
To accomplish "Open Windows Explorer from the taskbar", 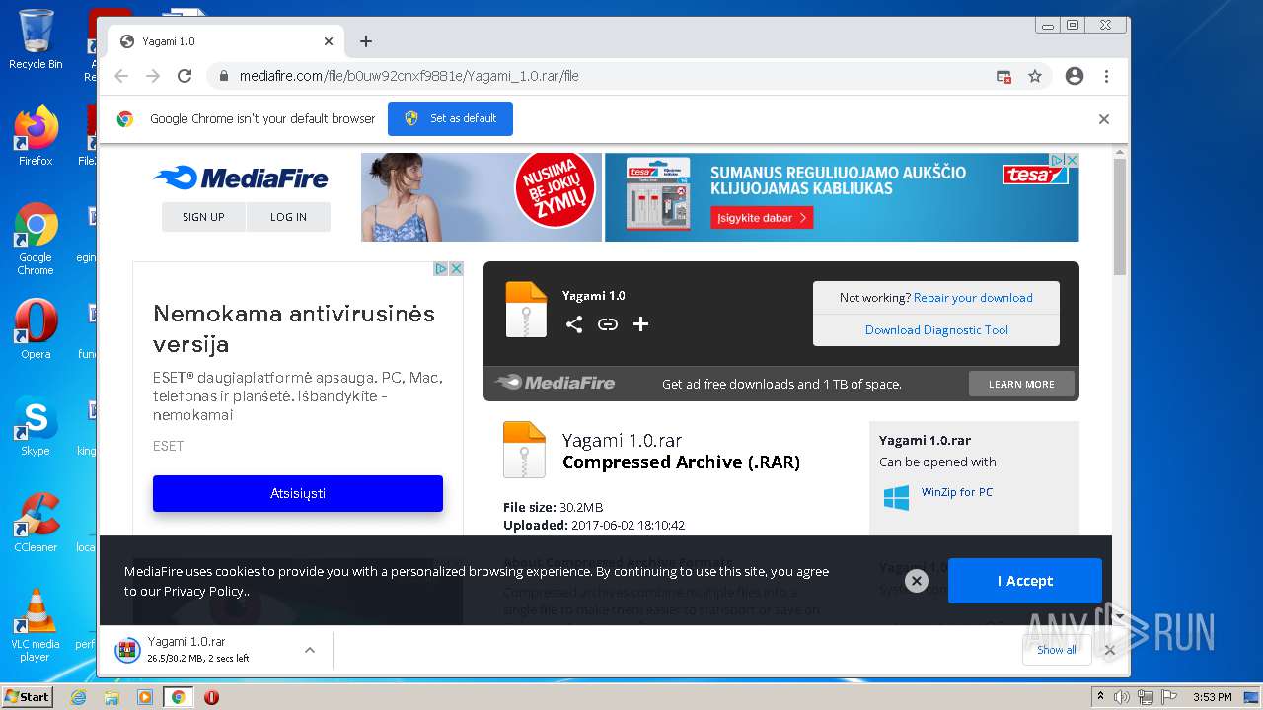I will (111, 697).
